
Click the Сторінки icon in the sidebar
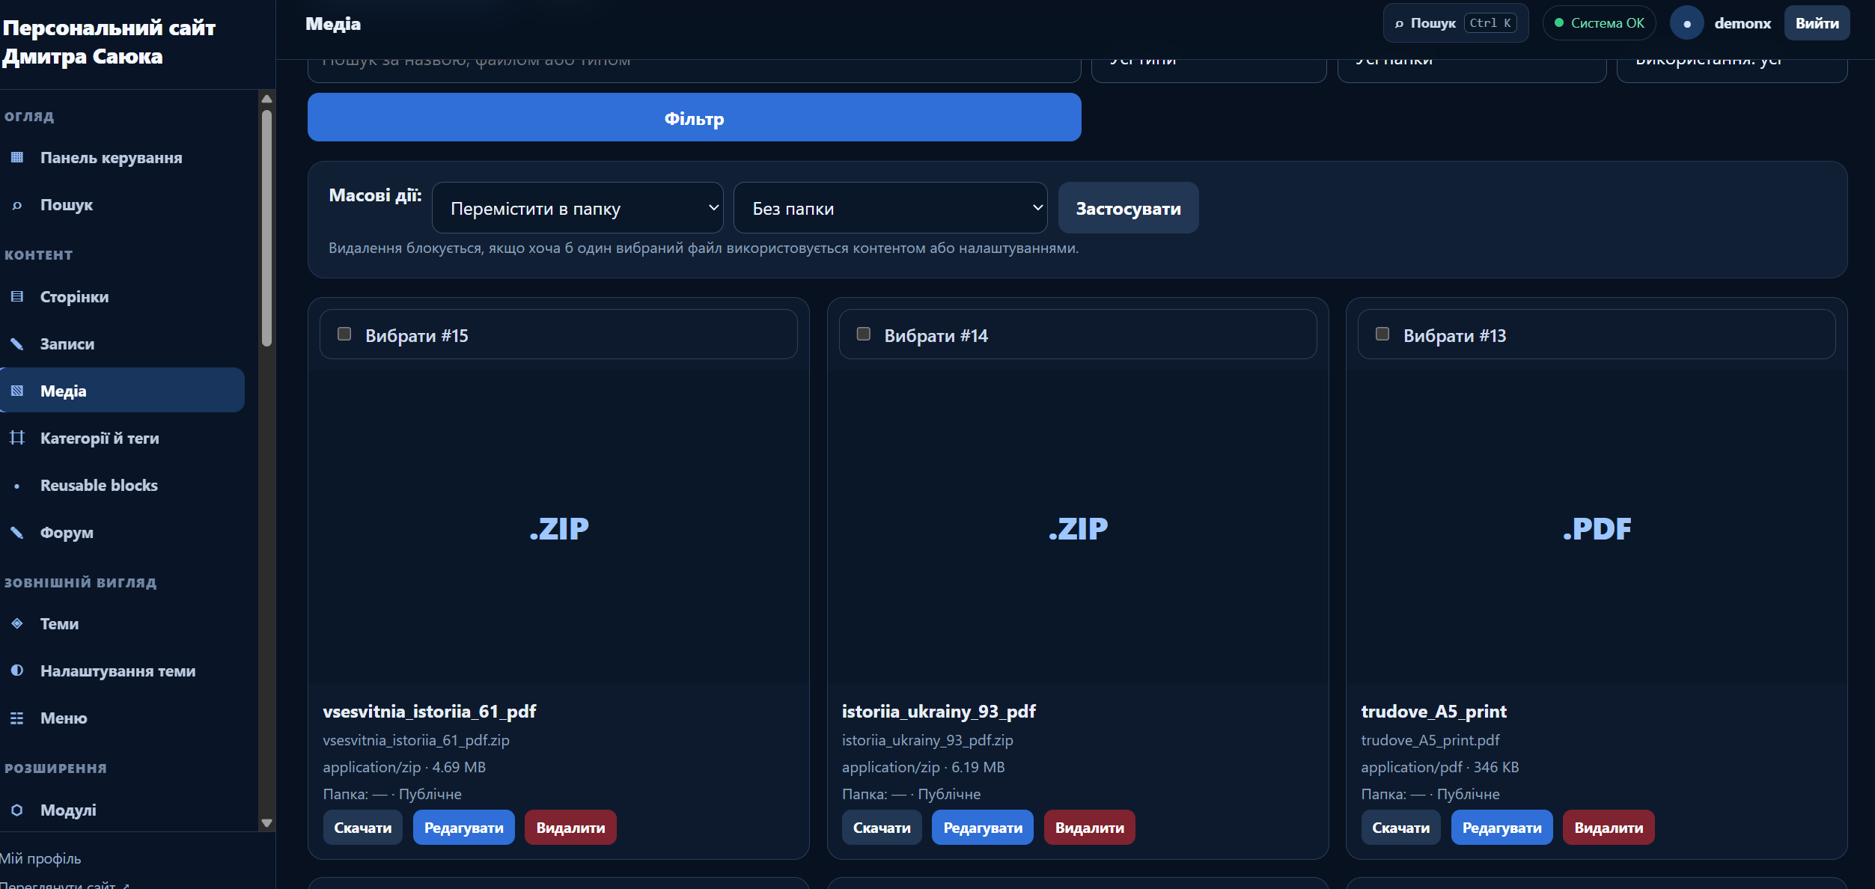click(x=17, y=296)
